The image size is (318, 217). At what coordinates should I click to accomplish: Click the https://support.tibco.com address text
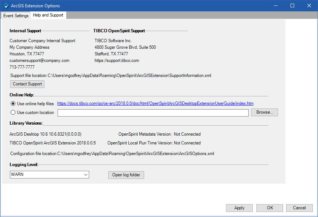(117, 60)
